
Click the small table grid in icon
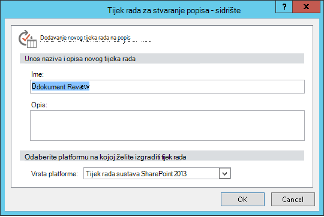tap(32, 44)
